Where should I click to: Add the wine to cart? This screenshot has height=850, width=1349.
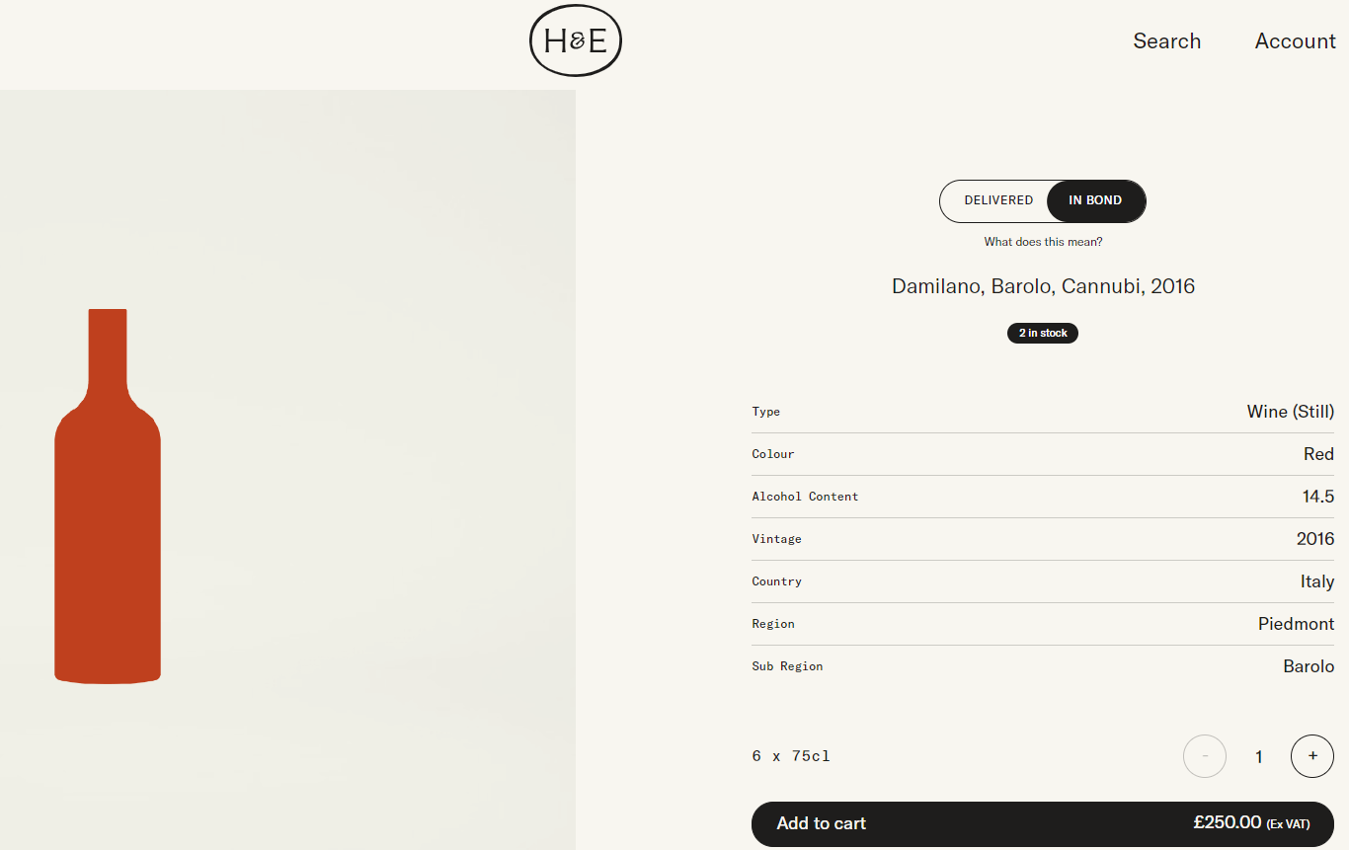[1043, 823]
